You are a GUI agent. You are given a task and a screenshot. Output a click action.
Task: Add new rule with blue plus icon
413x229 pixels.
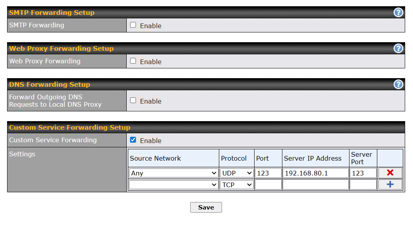(x=390, y=185)
